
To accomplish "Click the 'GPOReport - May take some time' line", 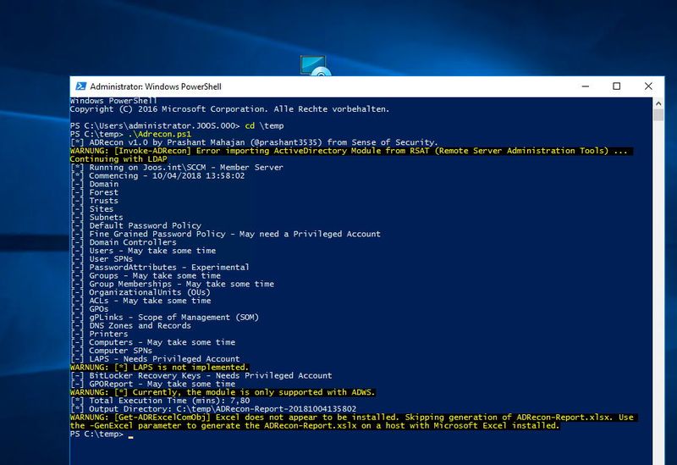I will (x=153, y=384).
